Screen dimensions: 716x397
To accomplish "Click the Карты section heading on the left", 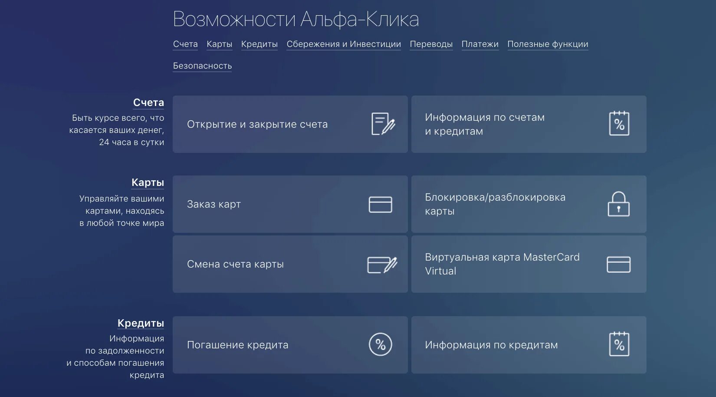I will point(148,182).
